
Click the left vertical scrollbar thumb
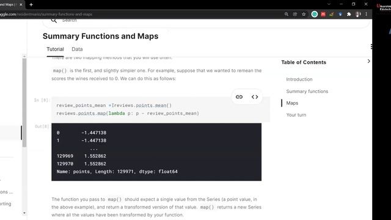coord(24,103)
